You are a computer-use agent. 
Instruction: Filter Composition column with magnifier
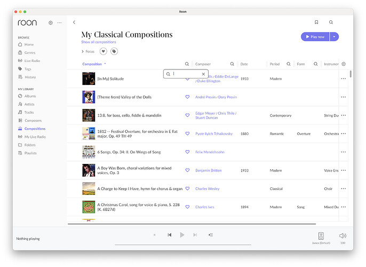[187, 64]
